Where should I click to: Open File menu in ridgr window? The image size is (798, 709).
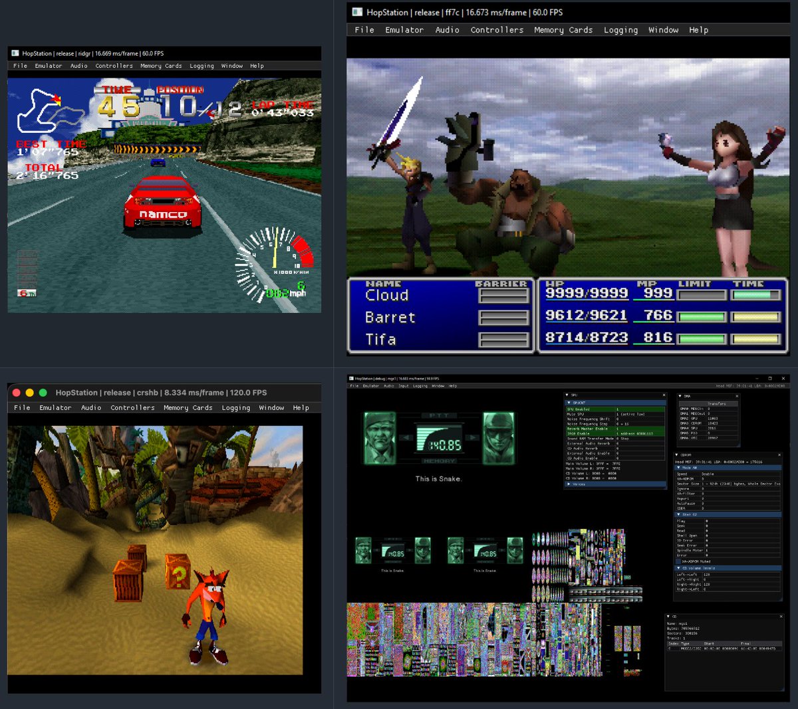(21, 66)
